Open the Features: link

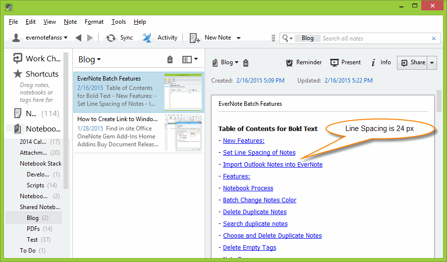click(236, 176)
